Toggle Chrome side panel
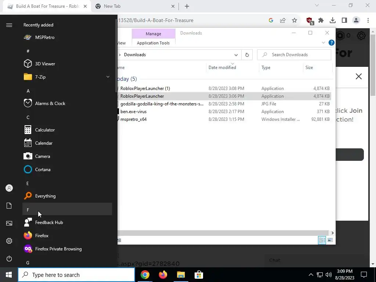 pos(344,21)
